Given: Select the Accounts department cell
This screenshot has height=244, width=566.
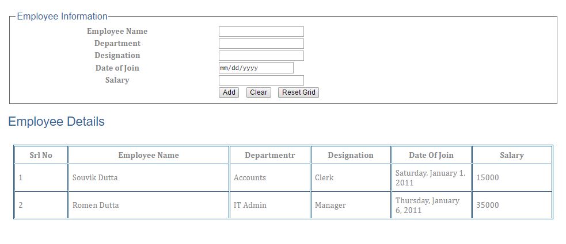Looking at the screenshot, I should tap(250, 177).
